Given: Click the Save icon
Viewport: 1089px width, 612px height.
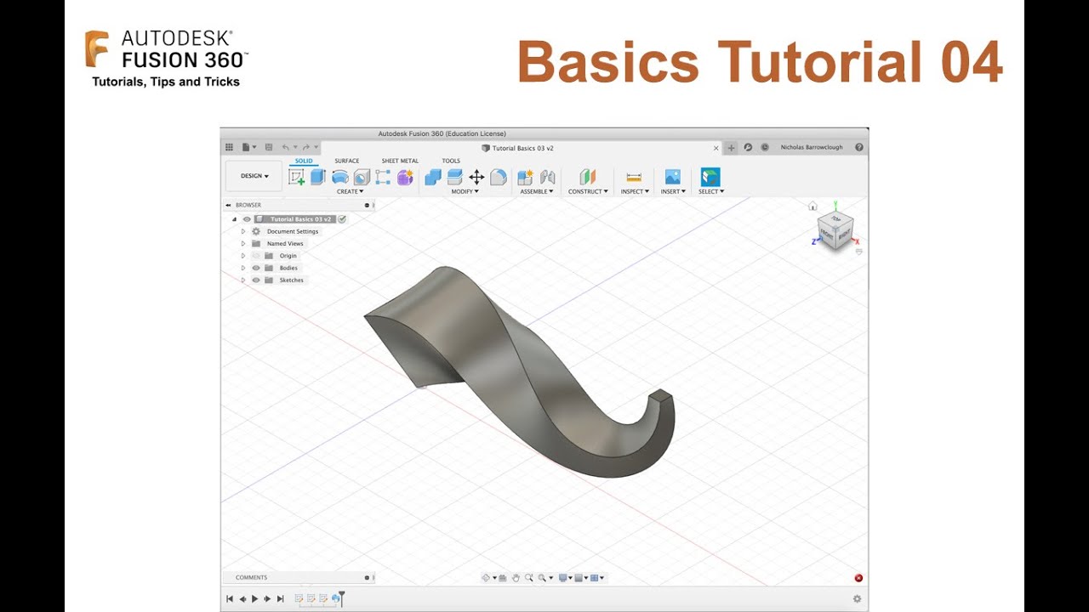Looking at the screenshot, I should 269,147.
